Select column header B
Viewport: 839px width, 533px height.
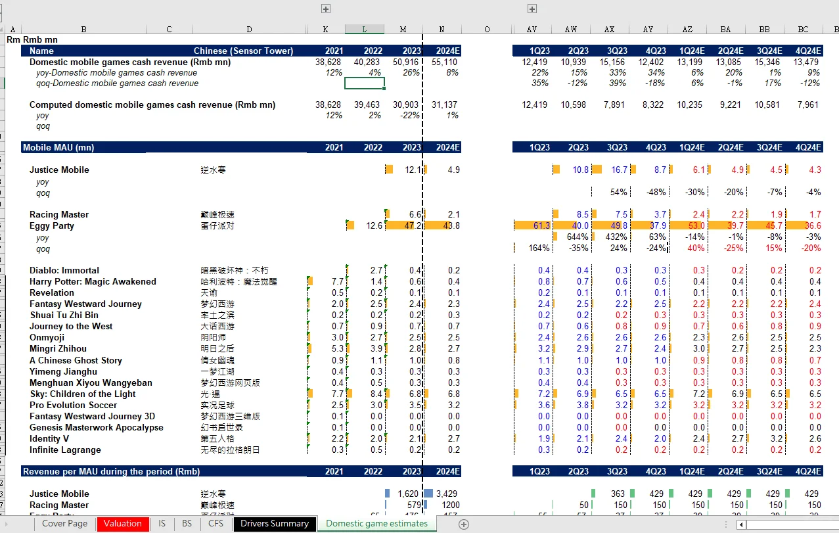[x=83, y=30]
